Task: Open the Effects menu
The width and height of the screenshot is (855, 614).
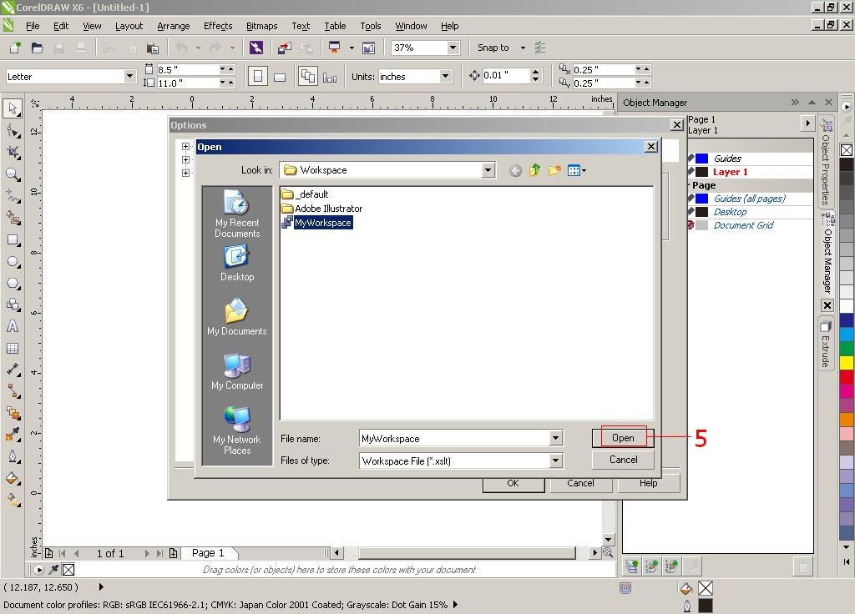Action: (218, 26)
